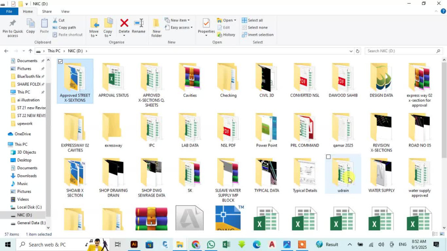Click the Pin to Quick access icon

[13, 23]
